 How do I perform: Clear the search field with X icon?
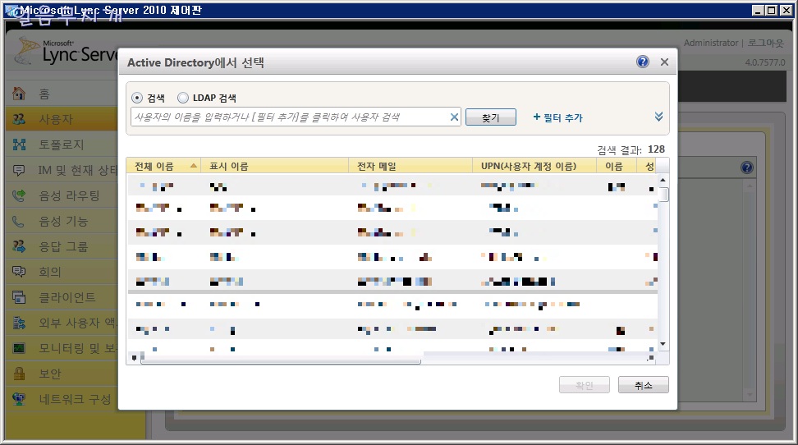click(x=454, y=117)
